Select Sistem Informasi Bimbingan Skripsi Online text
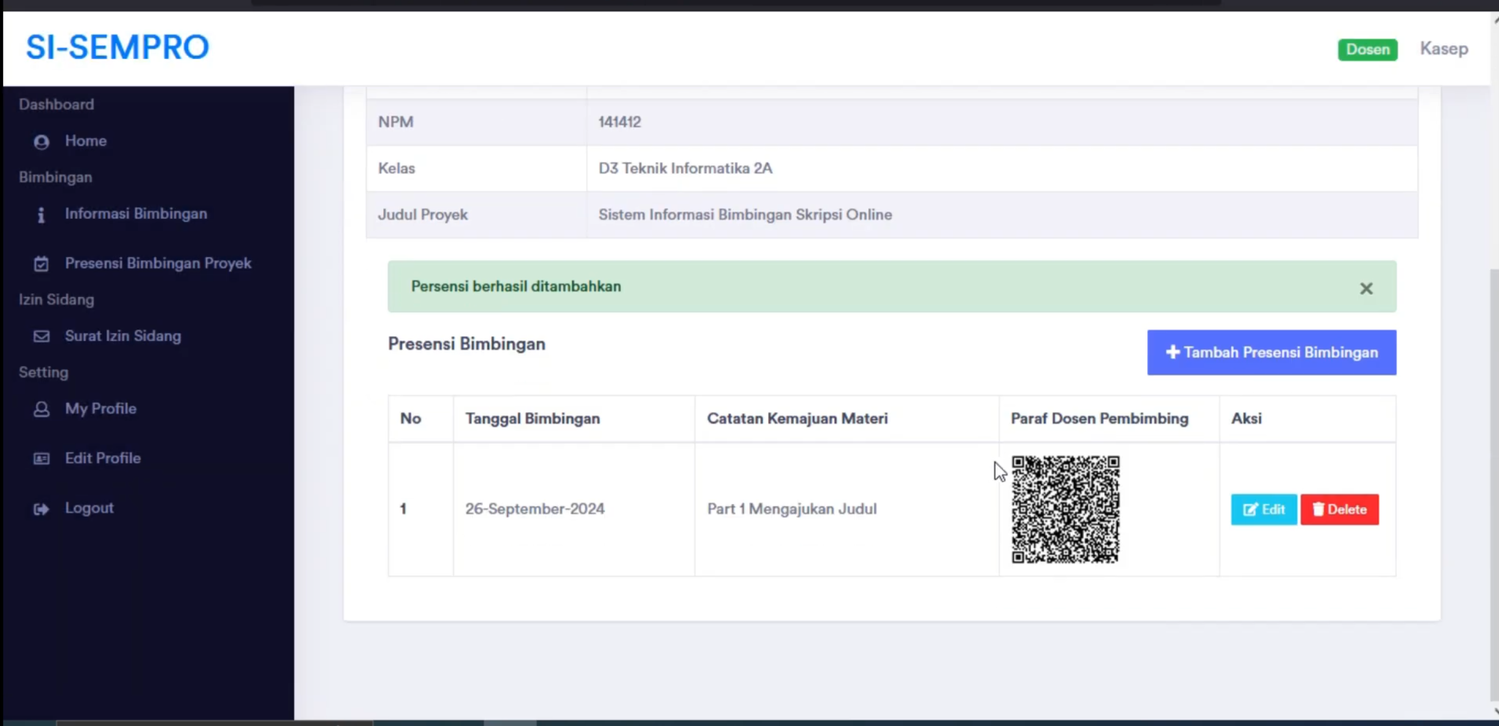This screenshot has width=1499, height=726. coord(745,215)
